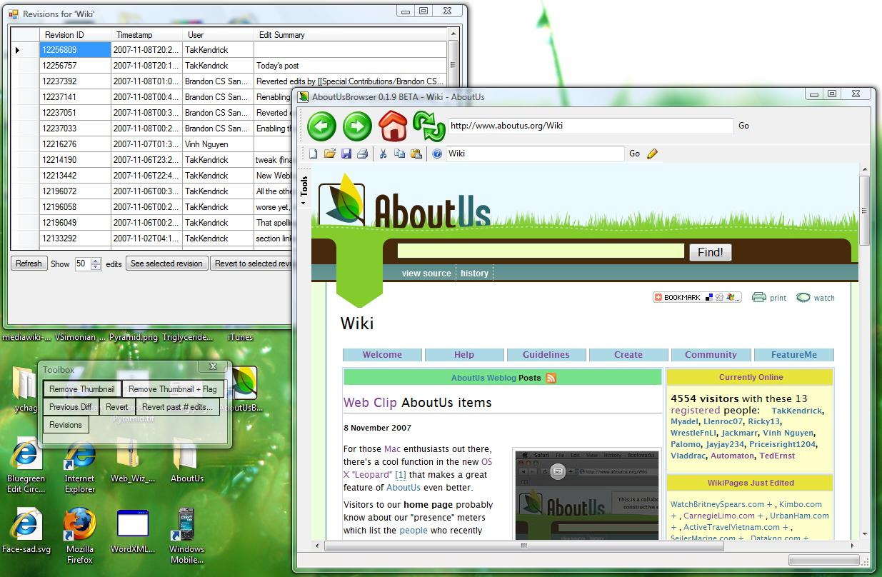882x577 pixels.
Task: Click the Open folder icon in browser toolbar
Action: (329, 154)
